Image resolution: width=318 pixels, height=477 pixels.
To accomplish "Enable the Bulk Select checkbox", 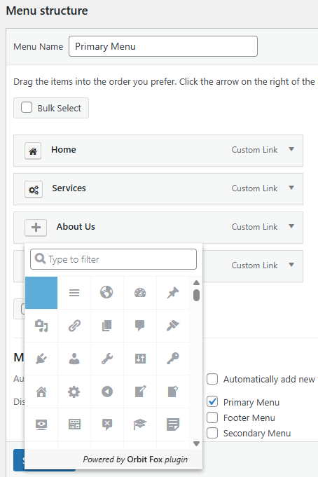I will click(x=27, y=107).
